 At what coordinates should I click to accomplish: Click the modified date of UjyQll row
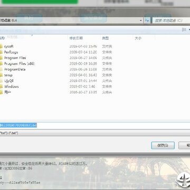click(x=83, y=81)
